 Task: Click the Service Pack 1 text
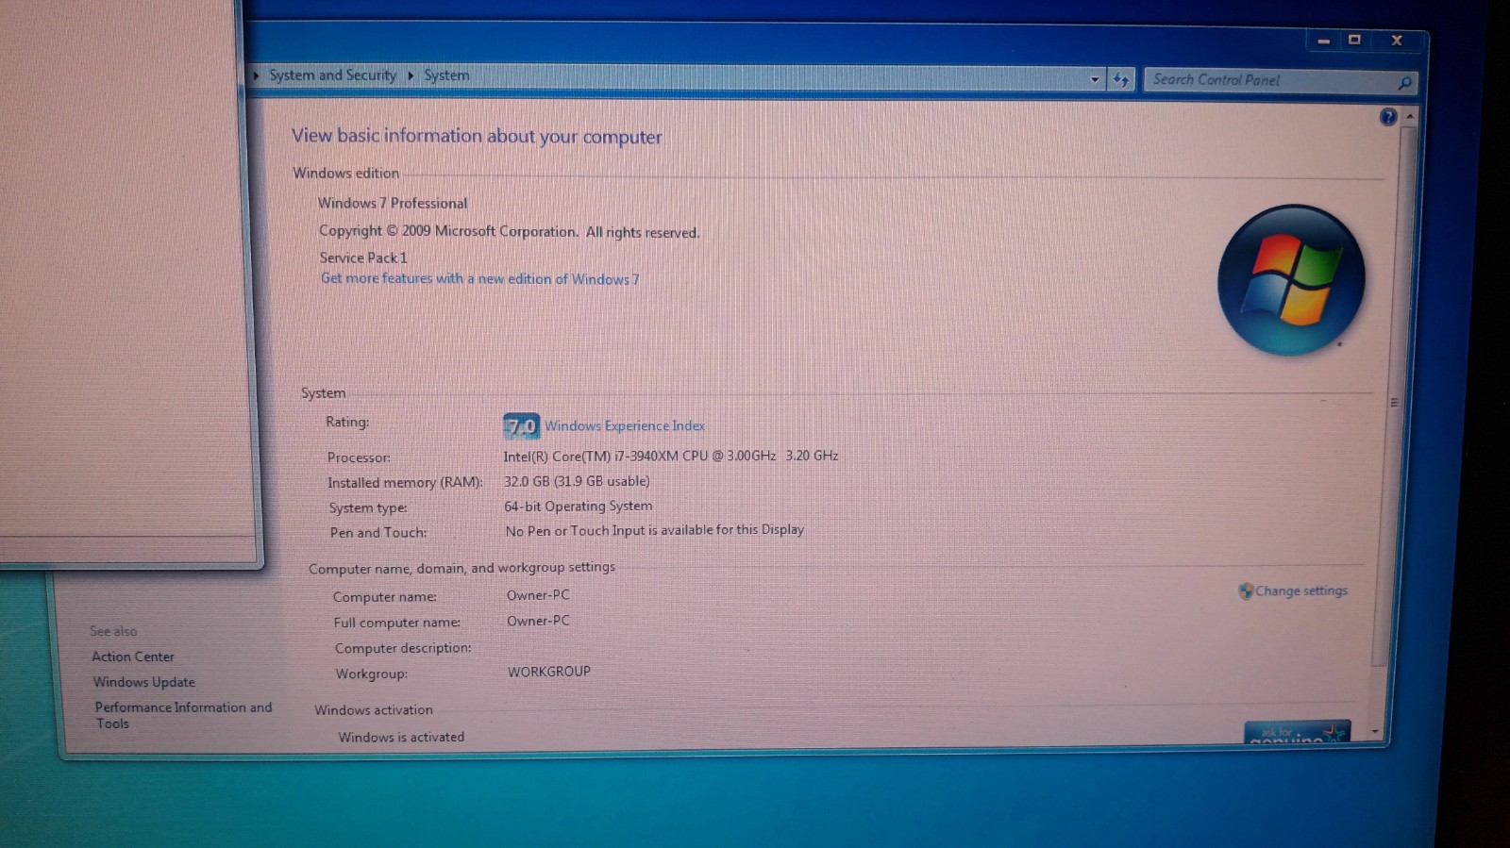tap(363, 258)
